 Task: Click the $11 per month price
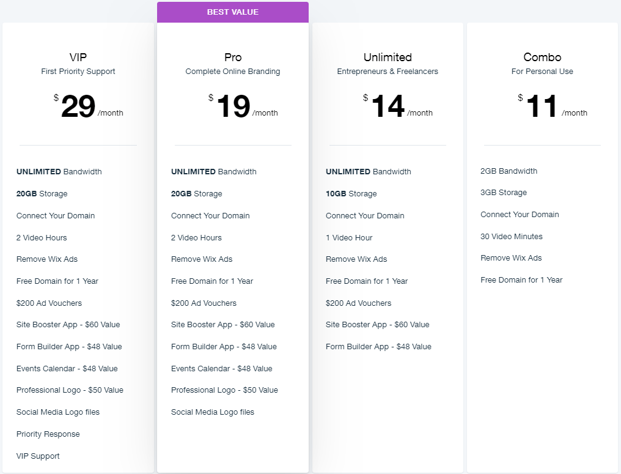tap(553, 106)
